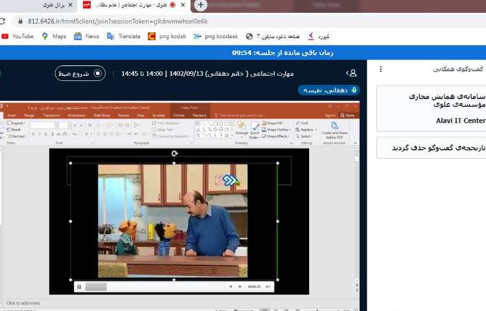Switch to the Design ribbon tab

tap(29, 115)
